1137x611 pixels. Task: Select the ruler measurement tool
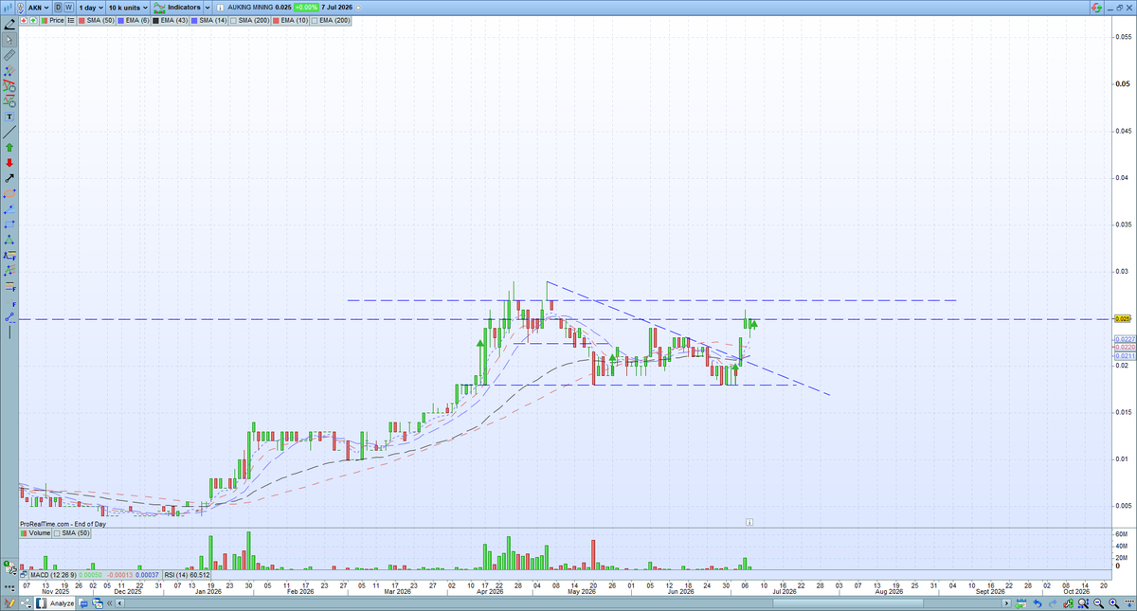coord(9,56)
